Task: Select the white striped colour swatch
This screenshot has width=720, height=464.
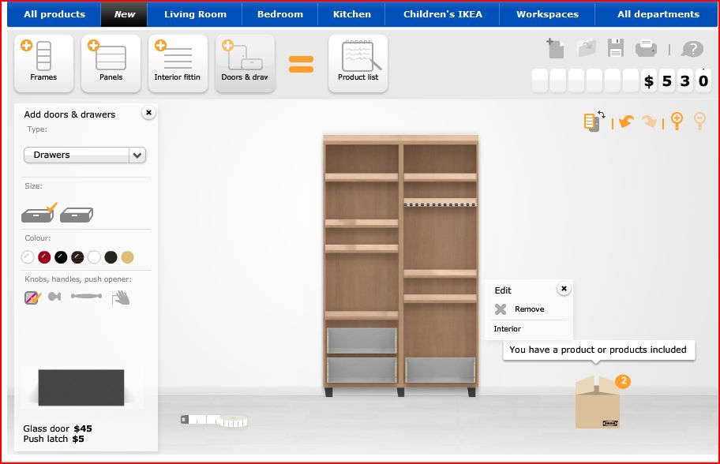Action: tap(28, 257)
